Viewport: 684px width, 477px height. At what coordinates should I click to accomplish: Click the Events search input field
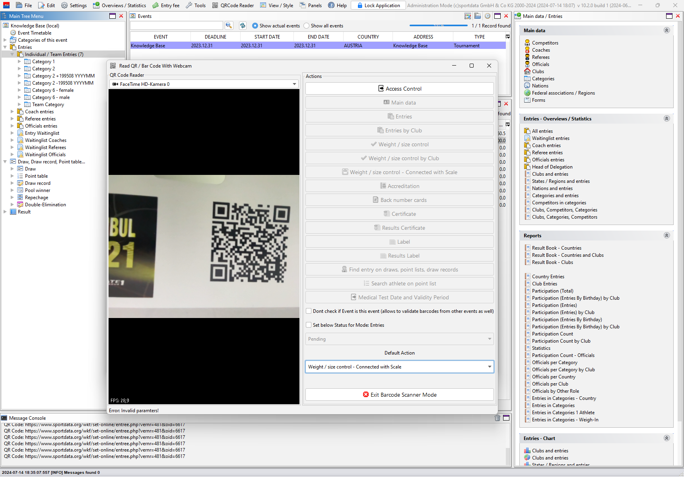[176, 25]
